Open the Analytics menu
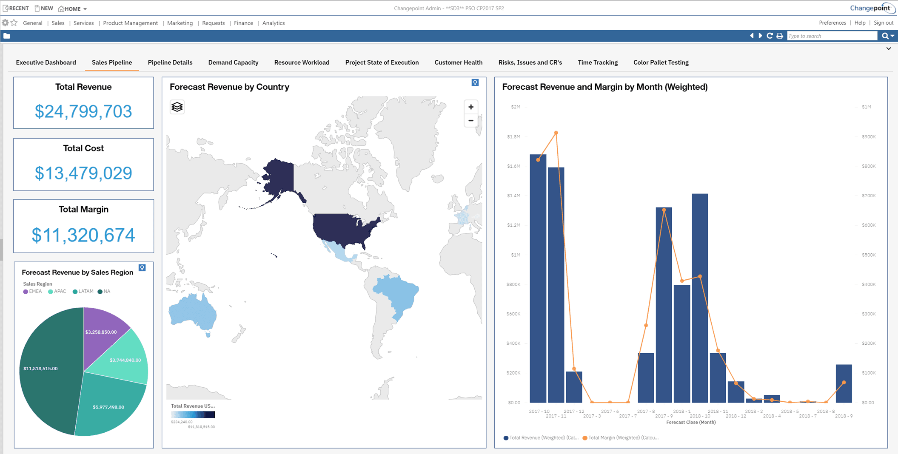The height and width of the screenshot is (454, 898). tap(273, 23)
